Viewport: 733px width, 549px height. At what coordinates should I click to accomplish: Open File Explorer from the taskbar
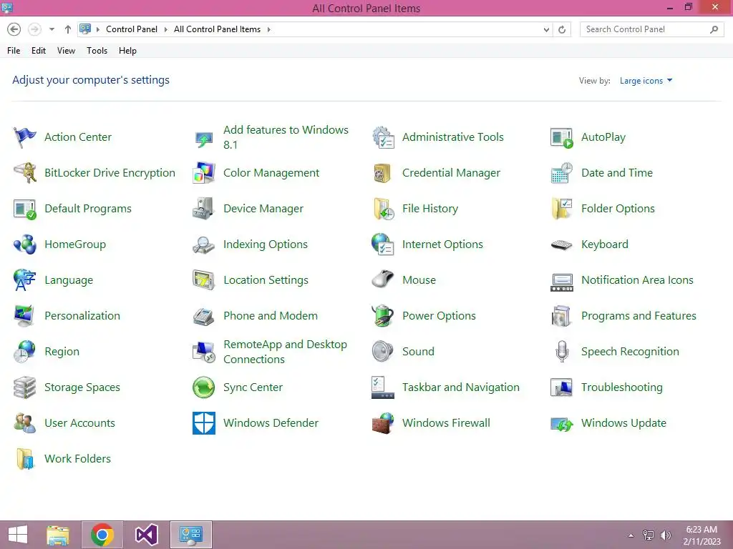pos(58,535)
